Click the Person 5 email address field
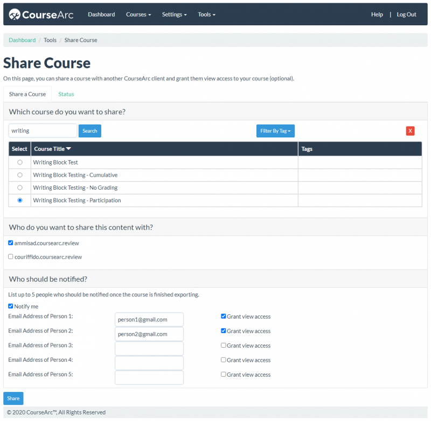The width and height of the screenshot is (431, 421). click(149, 377)
